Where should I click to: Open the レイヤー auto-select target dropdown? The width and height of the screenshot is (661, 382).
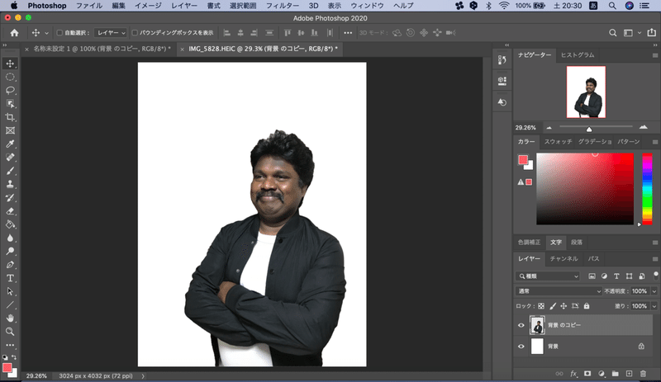point(110,33)
